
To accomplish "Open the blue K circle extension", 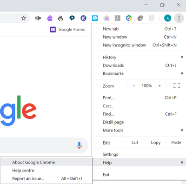I will (x=83, y=18).
